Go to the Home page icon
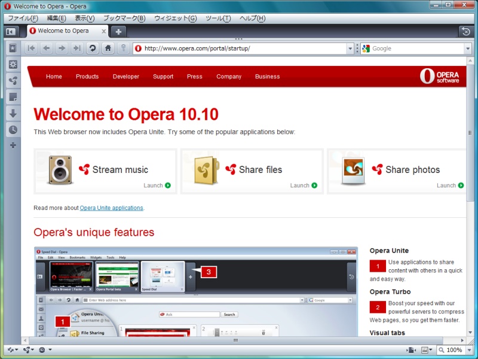Screen dimensions: 478x359 click(108, 48)
